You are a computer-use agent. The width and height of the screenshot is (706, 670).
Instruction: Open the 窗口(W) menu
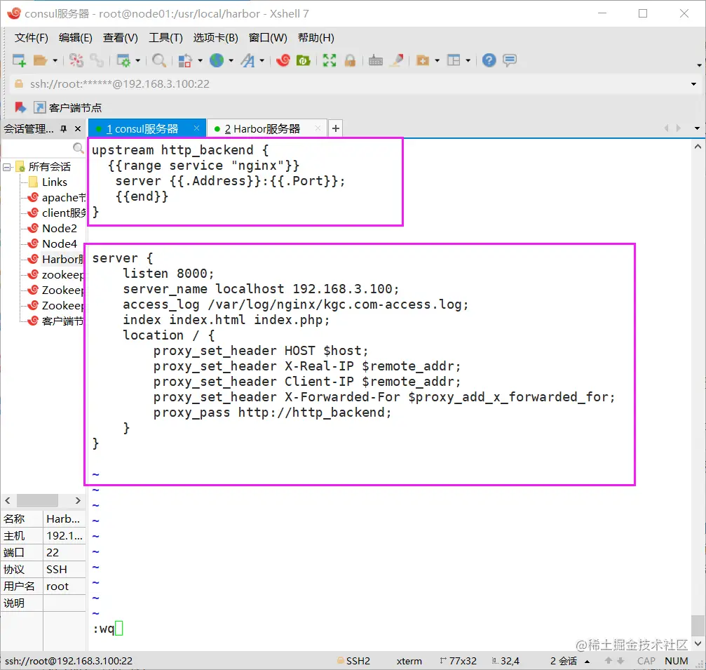pos(268,38)
